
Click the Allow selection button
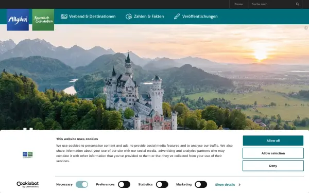point(273,153)
